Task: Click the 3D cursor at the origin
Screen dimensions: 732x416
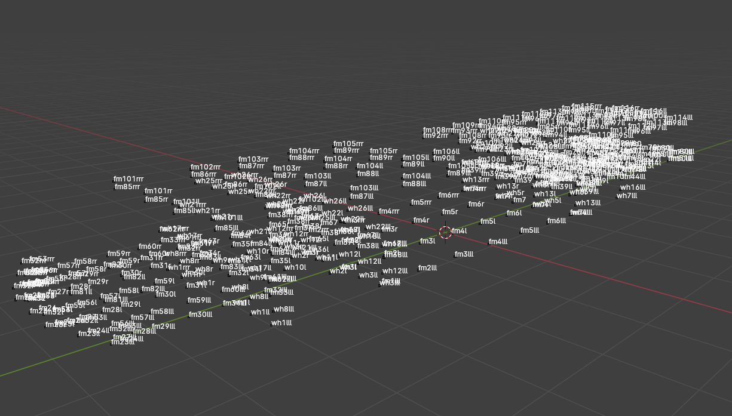Action: point(445,232)
